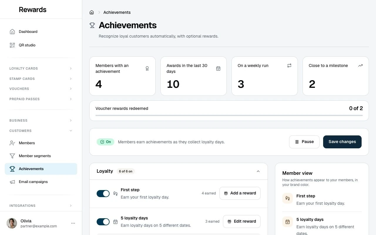Expand the Vouchers sidebar section
The height and width of the screenshot is (235, 376).
(x=41, y=89)
